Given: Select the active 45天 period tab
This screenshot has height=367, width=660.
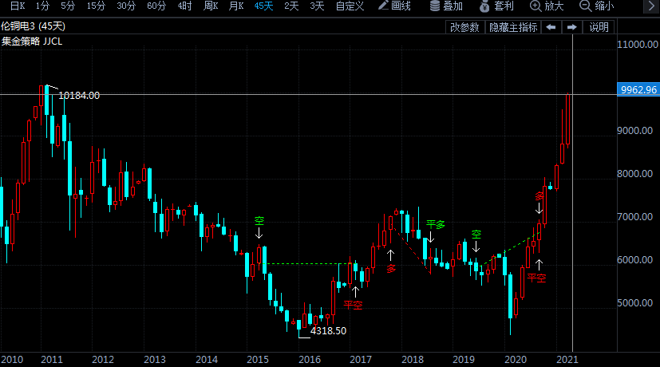Looking at the screenshot, I should [264, 6].
